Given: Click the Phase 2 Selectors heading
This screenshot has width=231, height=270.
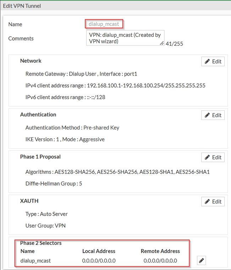Looking at the screenshot, I should tap(41, 243).
